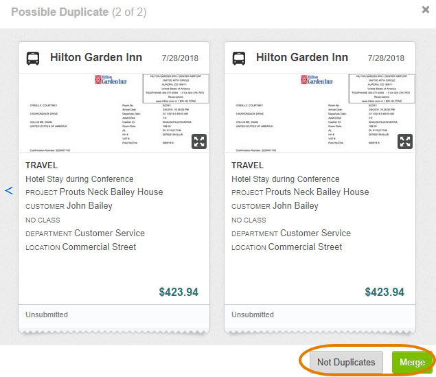This screenshot has width=436, height=377.
Task: Go to previous duplicate with left arrow
Action: pos(9,191)
